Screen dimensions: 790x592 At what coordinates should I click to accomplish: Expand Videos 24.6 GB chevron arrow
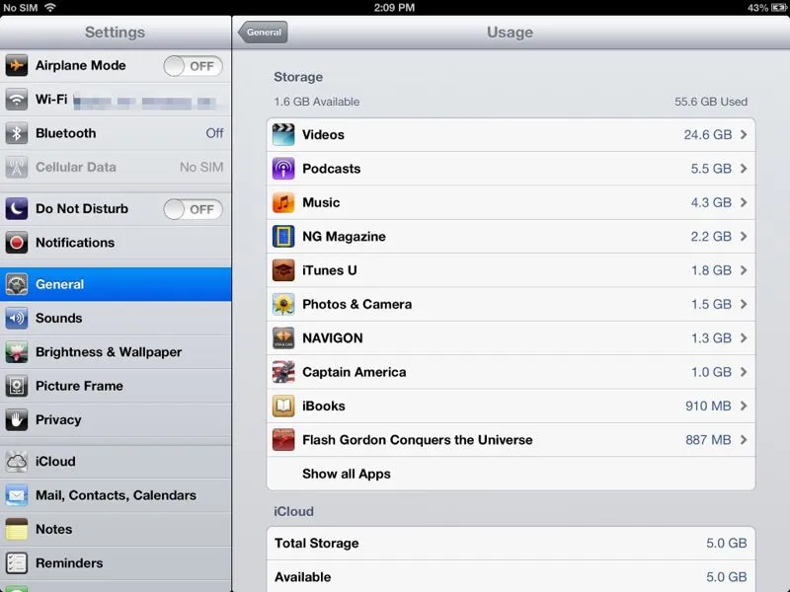pyautogui.click(x=743, y=134)
